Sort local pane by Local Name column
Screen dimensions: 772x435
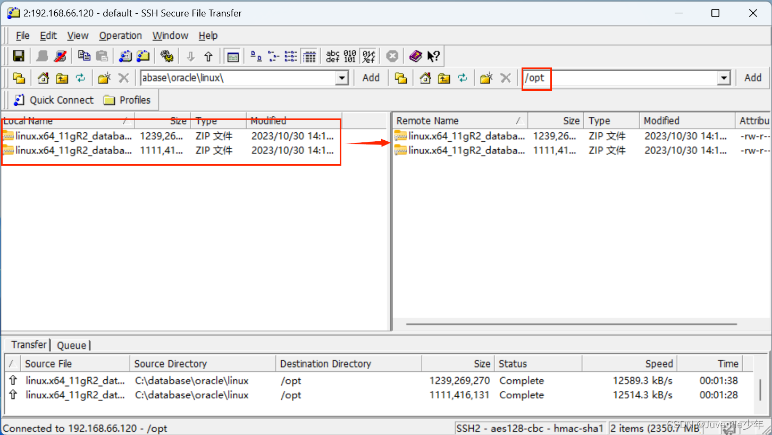(x=68, y=121)
